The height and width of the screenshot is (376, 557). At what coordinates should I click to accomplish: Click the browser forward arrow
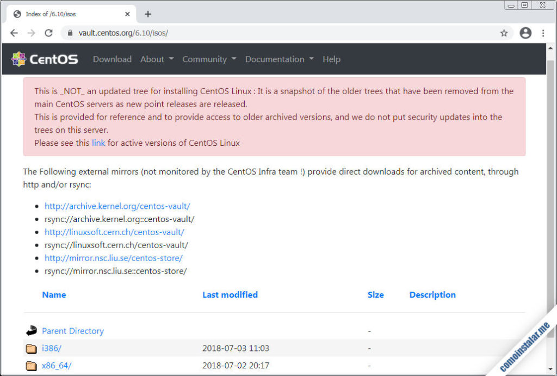pyautogui.click(x=31, y=33)
